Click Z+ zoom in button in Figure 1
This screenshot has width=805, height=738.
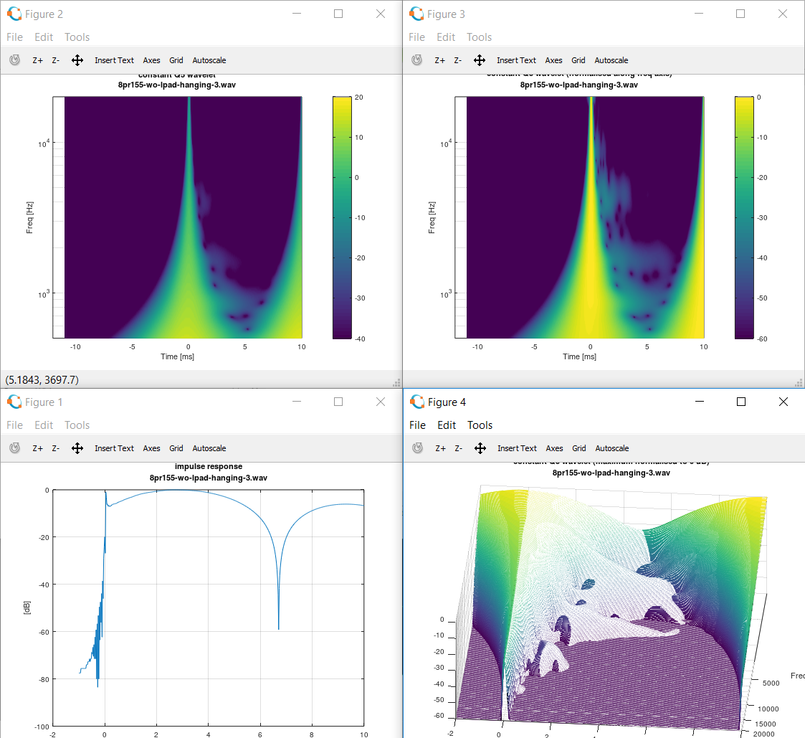pos(37,448)
